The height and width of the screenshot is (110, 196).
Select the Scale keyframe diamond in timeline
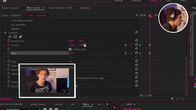150,53
